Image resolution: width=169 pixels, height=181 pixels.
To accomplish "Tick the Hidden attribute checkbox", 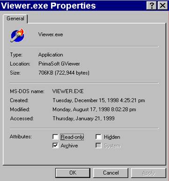I will coord(98,137).
